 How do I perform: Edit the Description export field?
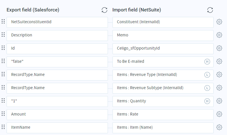click(57, 36)
